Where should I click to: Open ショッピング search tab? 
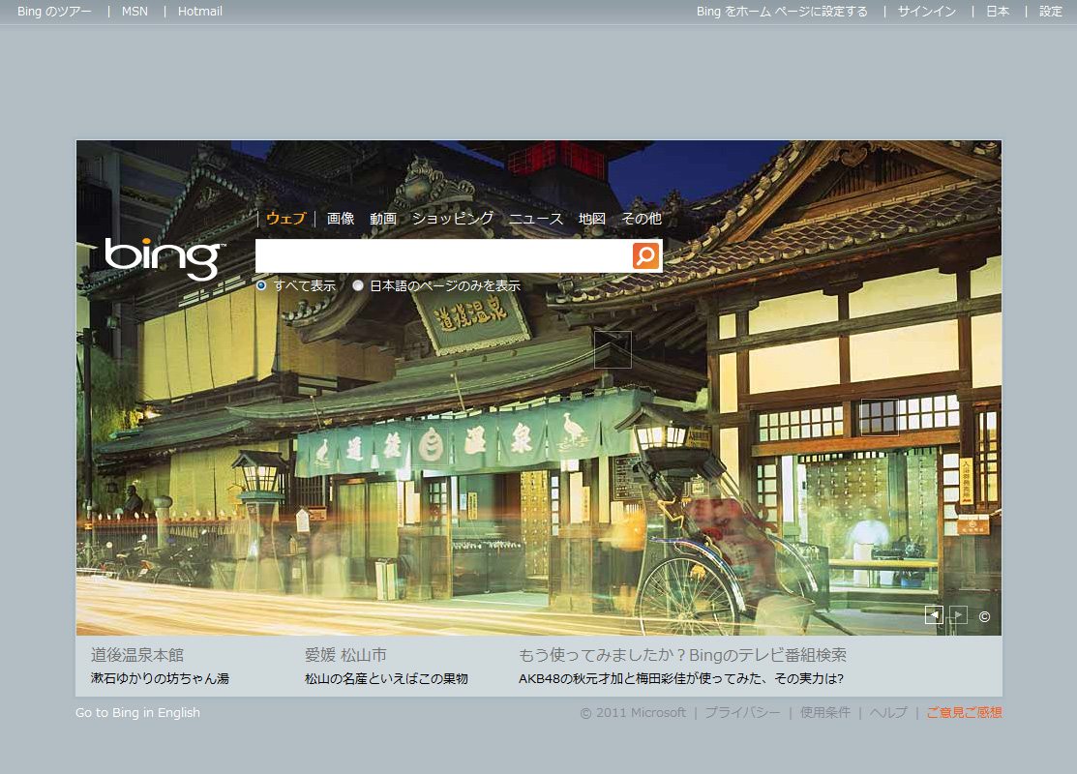[453, 219]
